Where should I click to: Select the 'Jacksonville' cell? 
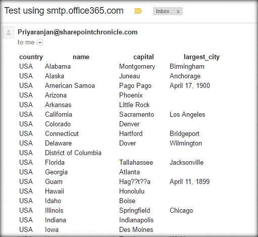click(x=186, y=162)
